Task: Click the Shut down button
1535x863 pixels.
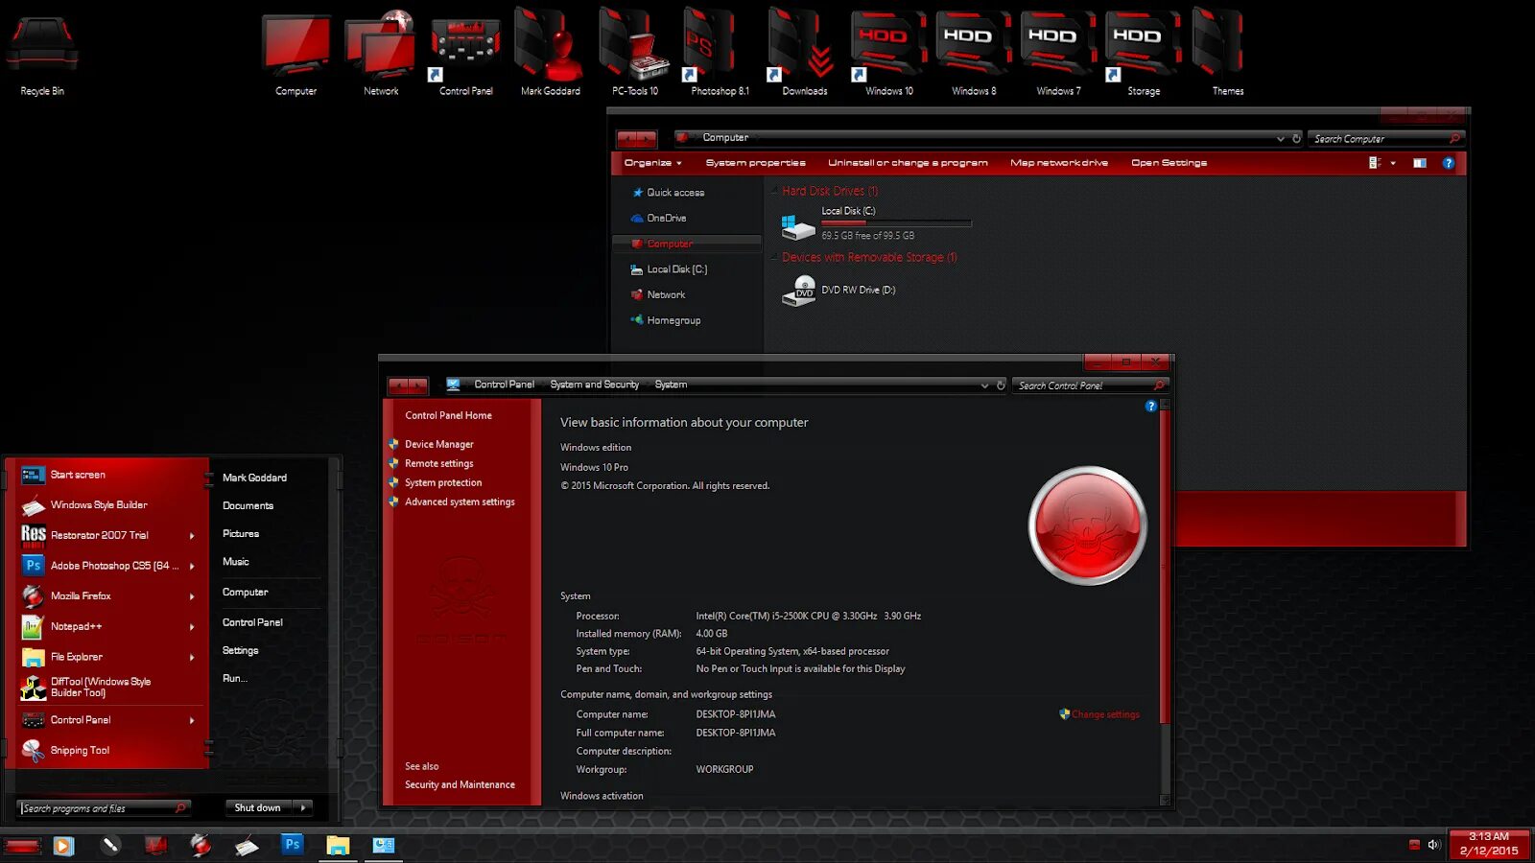Action: point(258,808)
